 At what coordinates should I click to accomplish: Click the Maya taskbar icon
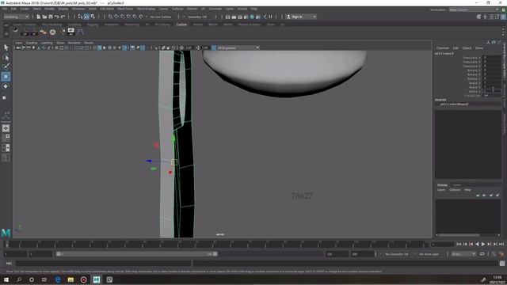pos(97,279)
